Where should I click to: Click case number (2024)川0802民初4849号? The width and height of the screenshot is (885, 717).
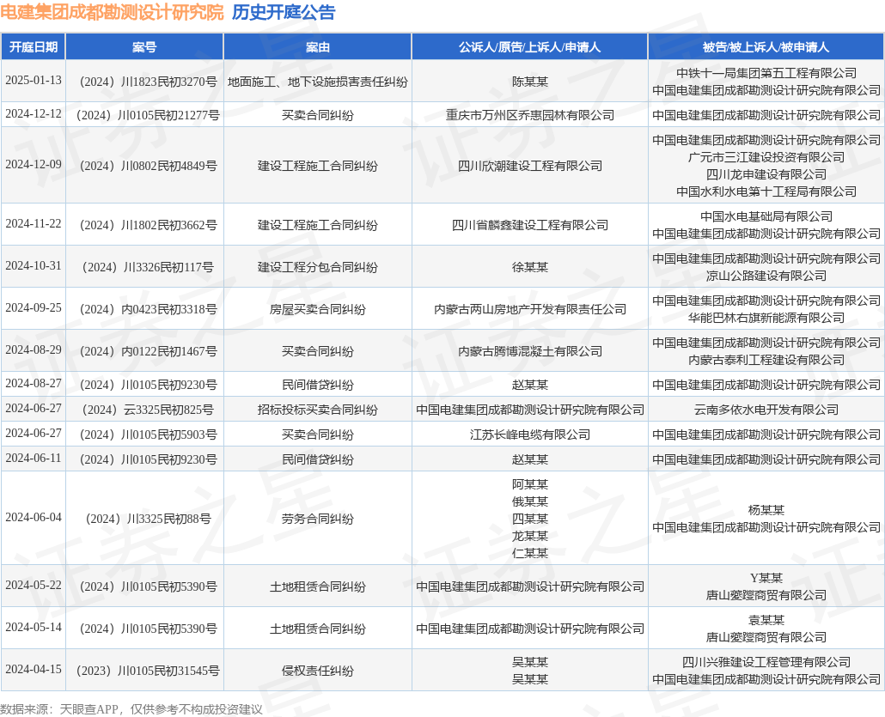[147, 166]
